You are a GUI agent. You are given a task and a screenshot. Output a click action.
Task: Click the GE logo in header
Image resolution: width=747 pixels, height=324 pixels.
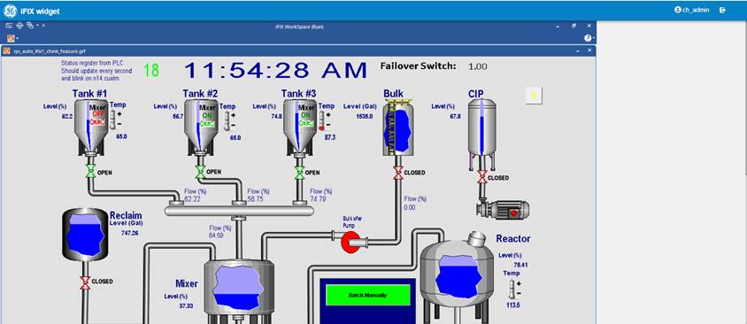[x=10, y=11]
